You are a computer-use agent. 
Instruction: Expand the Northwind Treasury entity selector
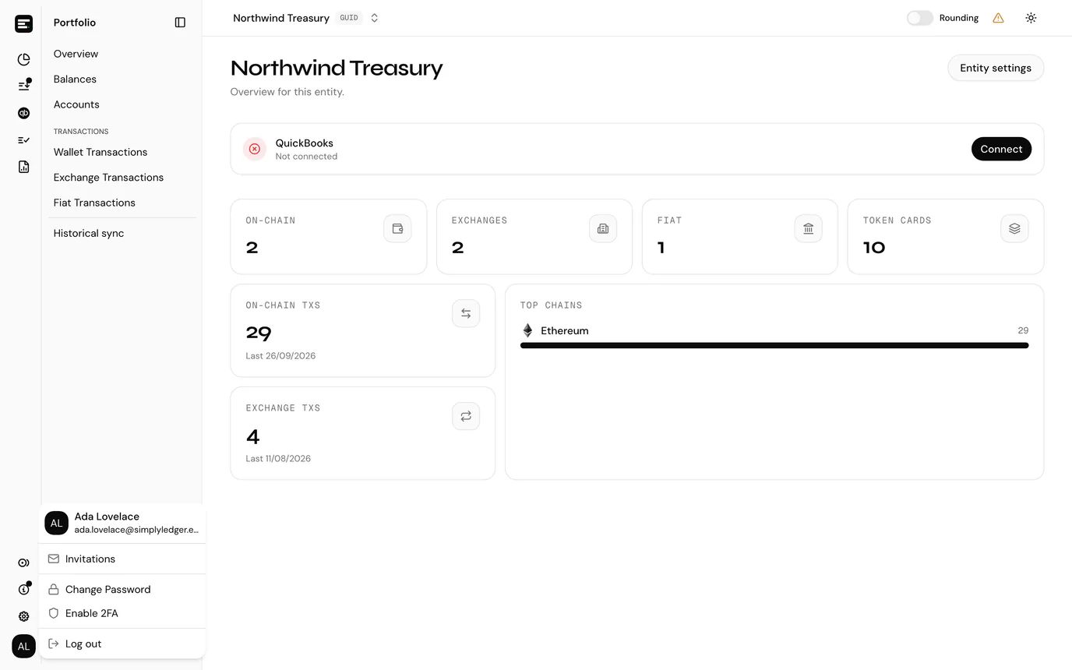tap(306, 18)
